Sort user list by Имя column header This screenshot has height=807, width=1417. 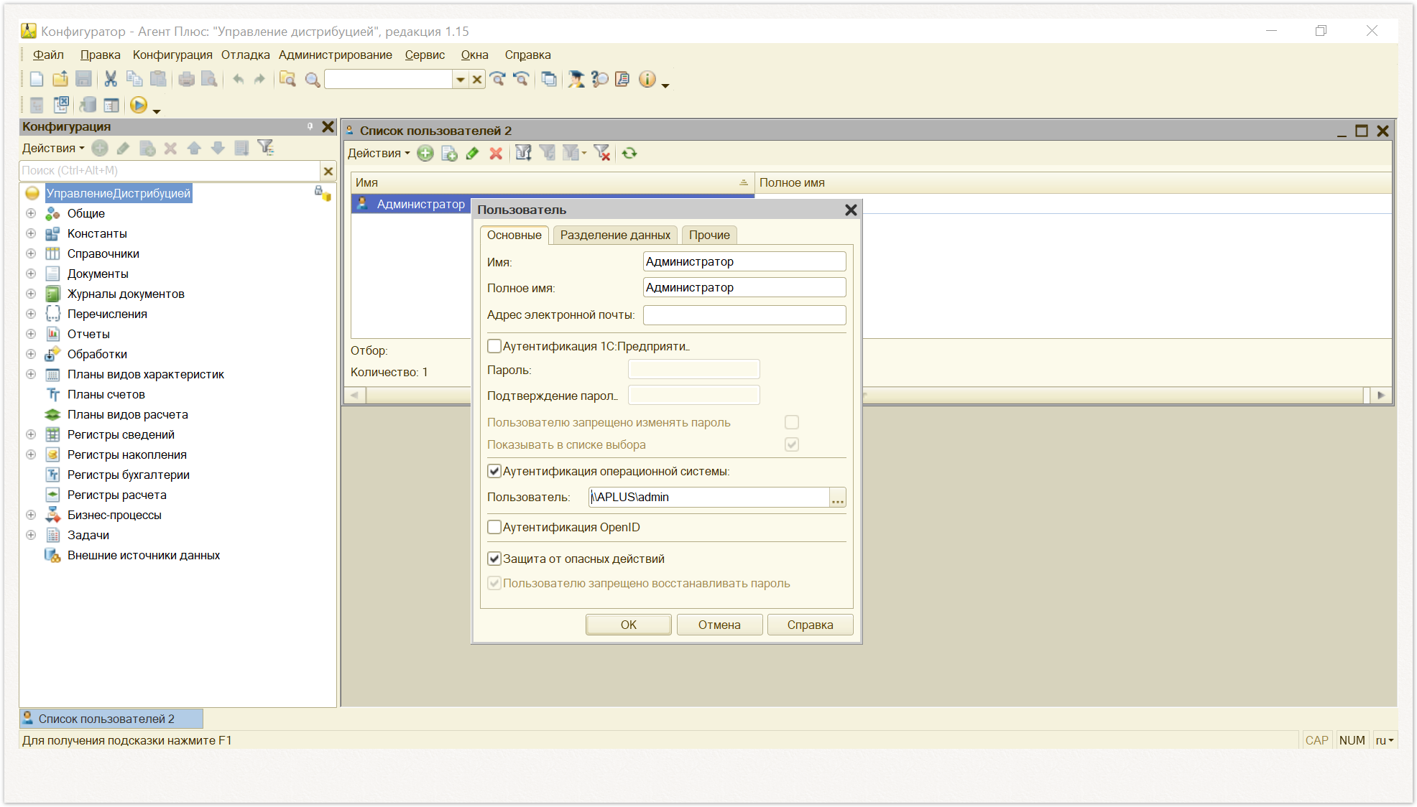[x=552, y=183]
